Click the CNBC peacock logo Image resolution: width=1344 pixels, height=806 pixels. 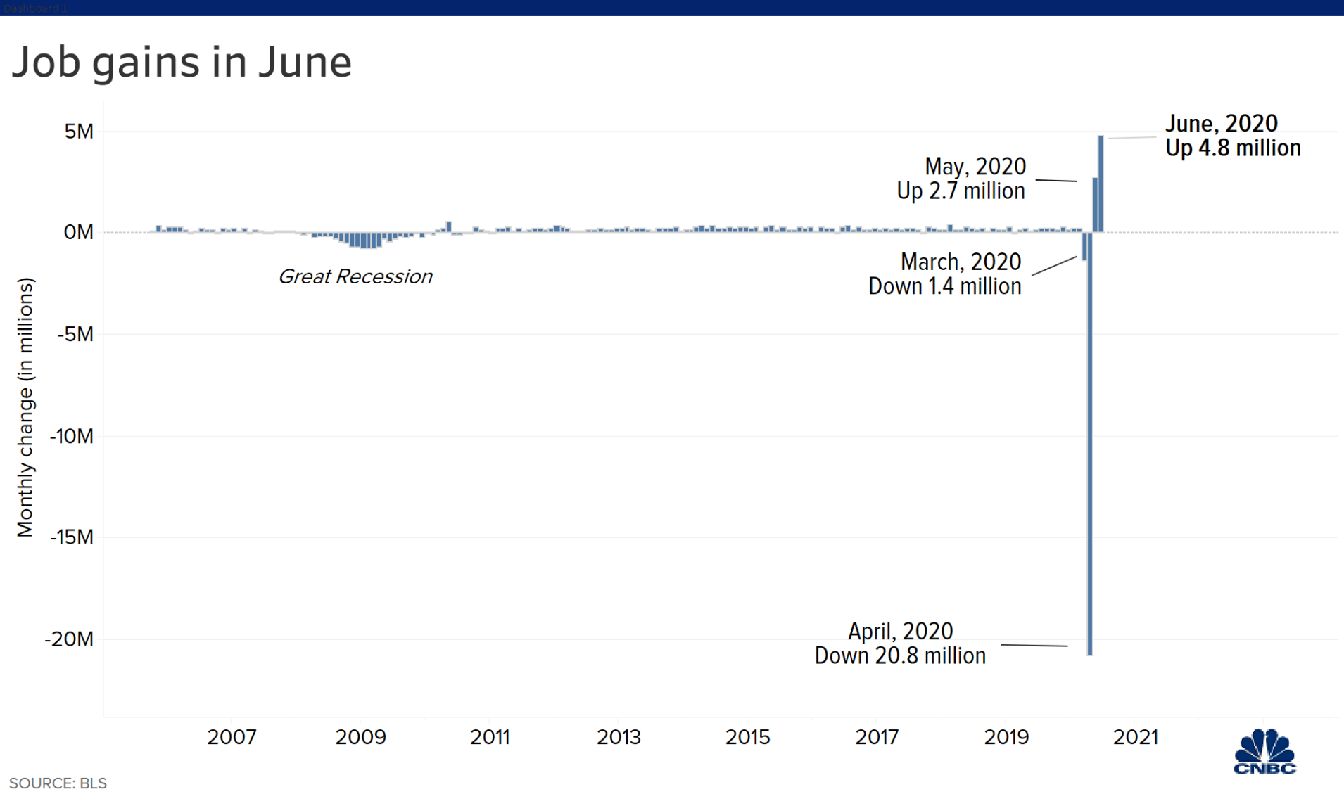1264,751
